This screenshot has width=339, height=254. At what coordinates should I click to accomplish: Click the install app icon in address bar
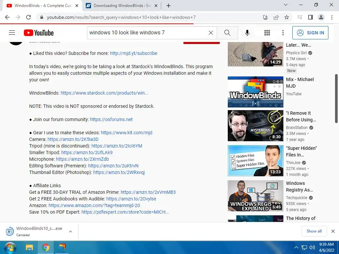coord(265,17)
